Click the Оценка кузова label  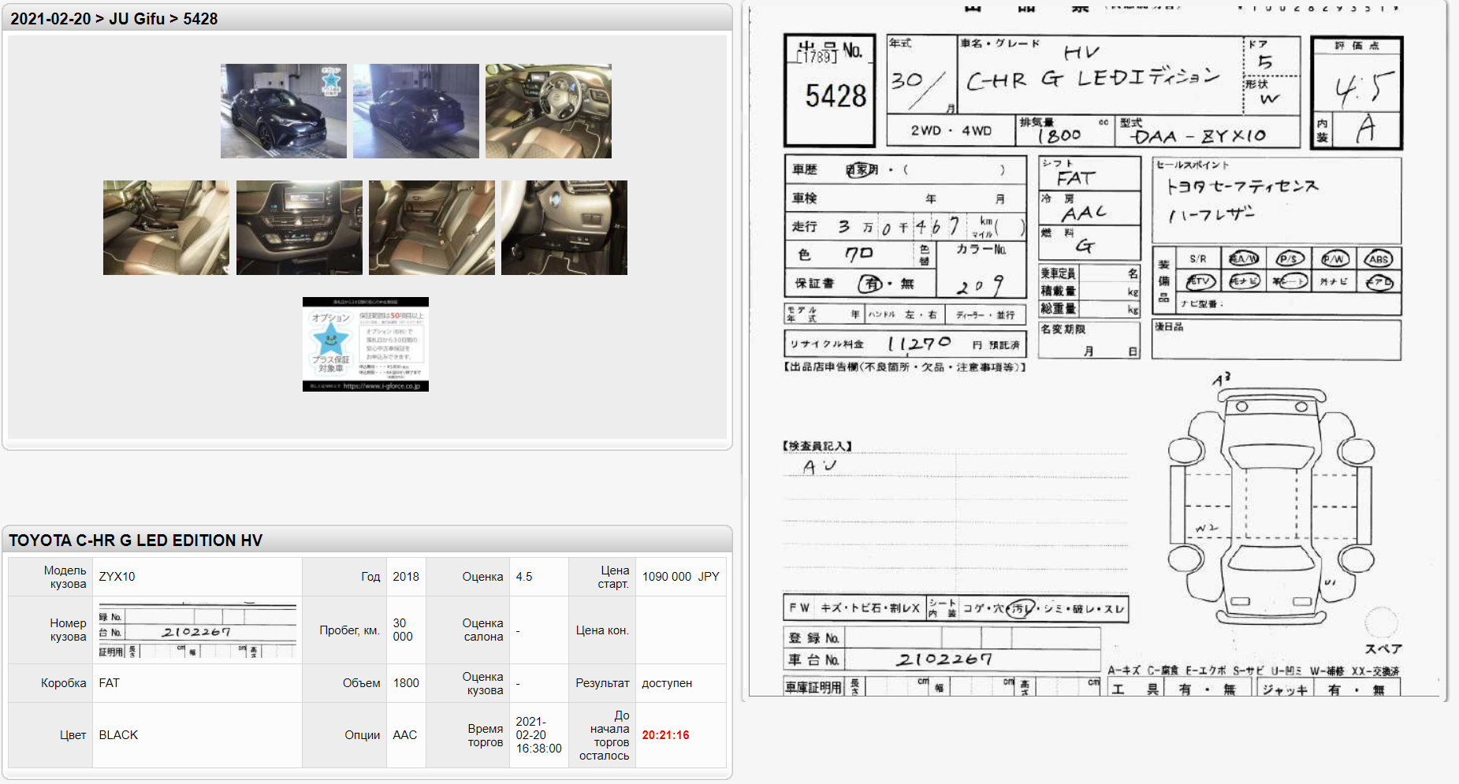[x=482, y=683]
